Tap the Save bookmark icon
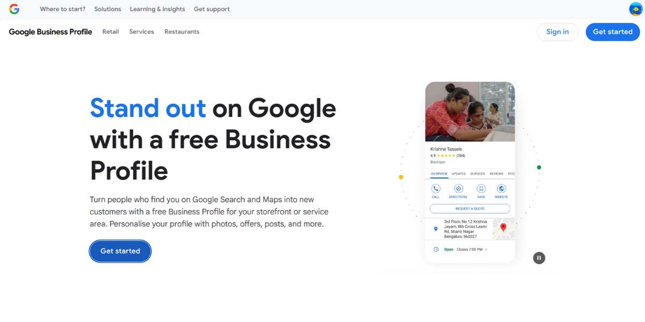The height and width of the screenshot is (322, 645). coord(481,189)
